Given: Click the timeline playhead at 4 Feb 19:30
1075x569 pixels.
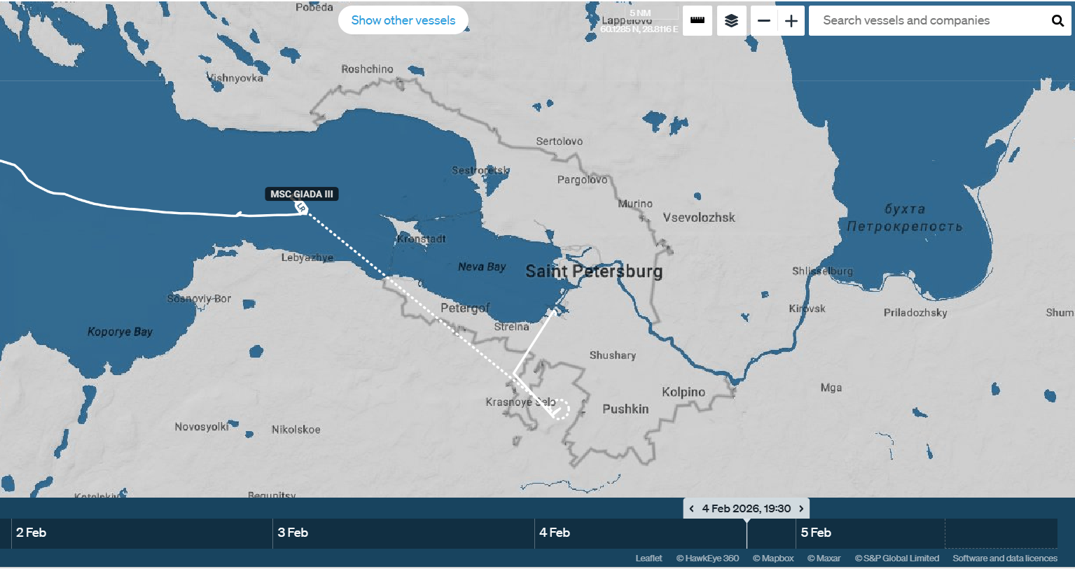Looking at the screenshot, I should coord(747,533).
